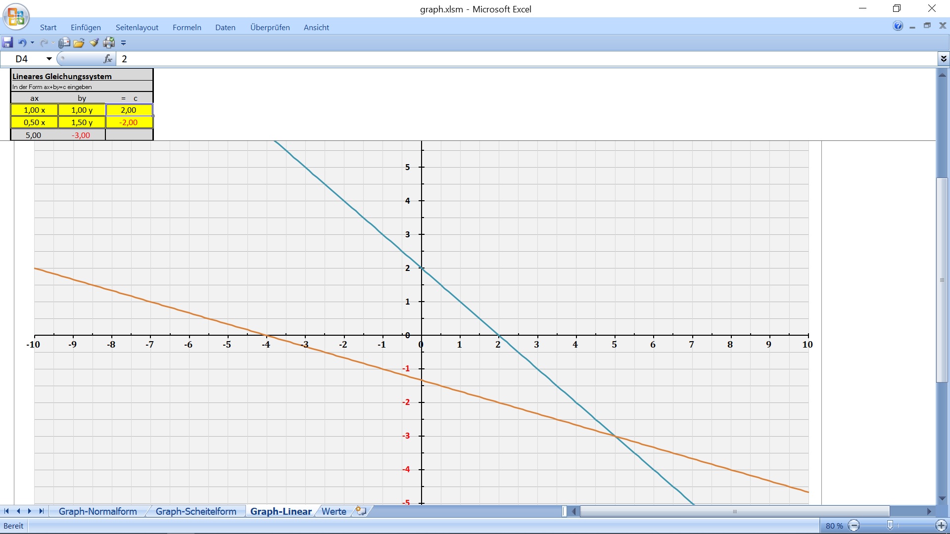Image resolution: width=950 pixels, height=534 pixels.
Task: Click the send as email attachment icon
Action: click(x=64, y=43)
